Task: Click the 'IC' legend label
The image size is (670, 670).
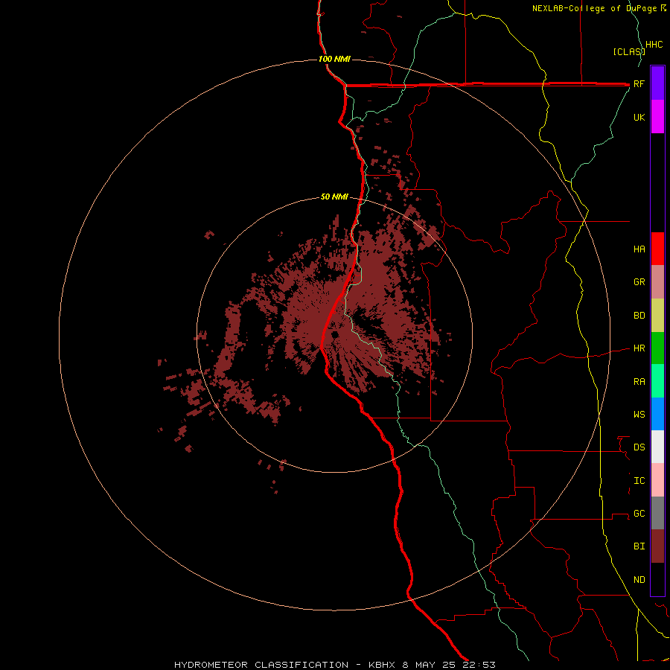Action: [x=639, y=481]
